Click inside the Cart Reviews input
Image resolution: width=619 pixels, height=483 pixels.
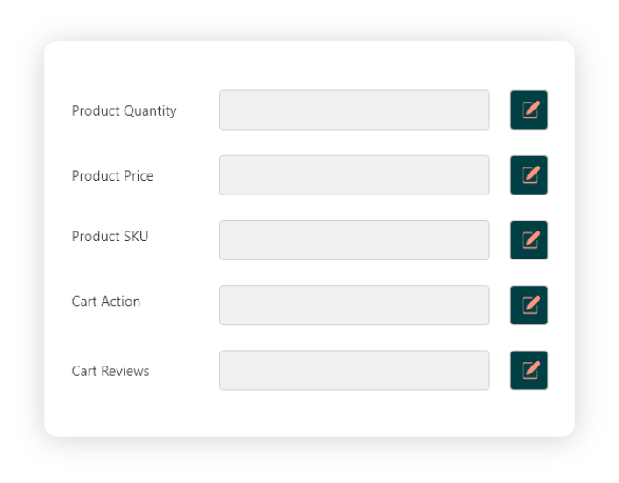pos(354,371)
